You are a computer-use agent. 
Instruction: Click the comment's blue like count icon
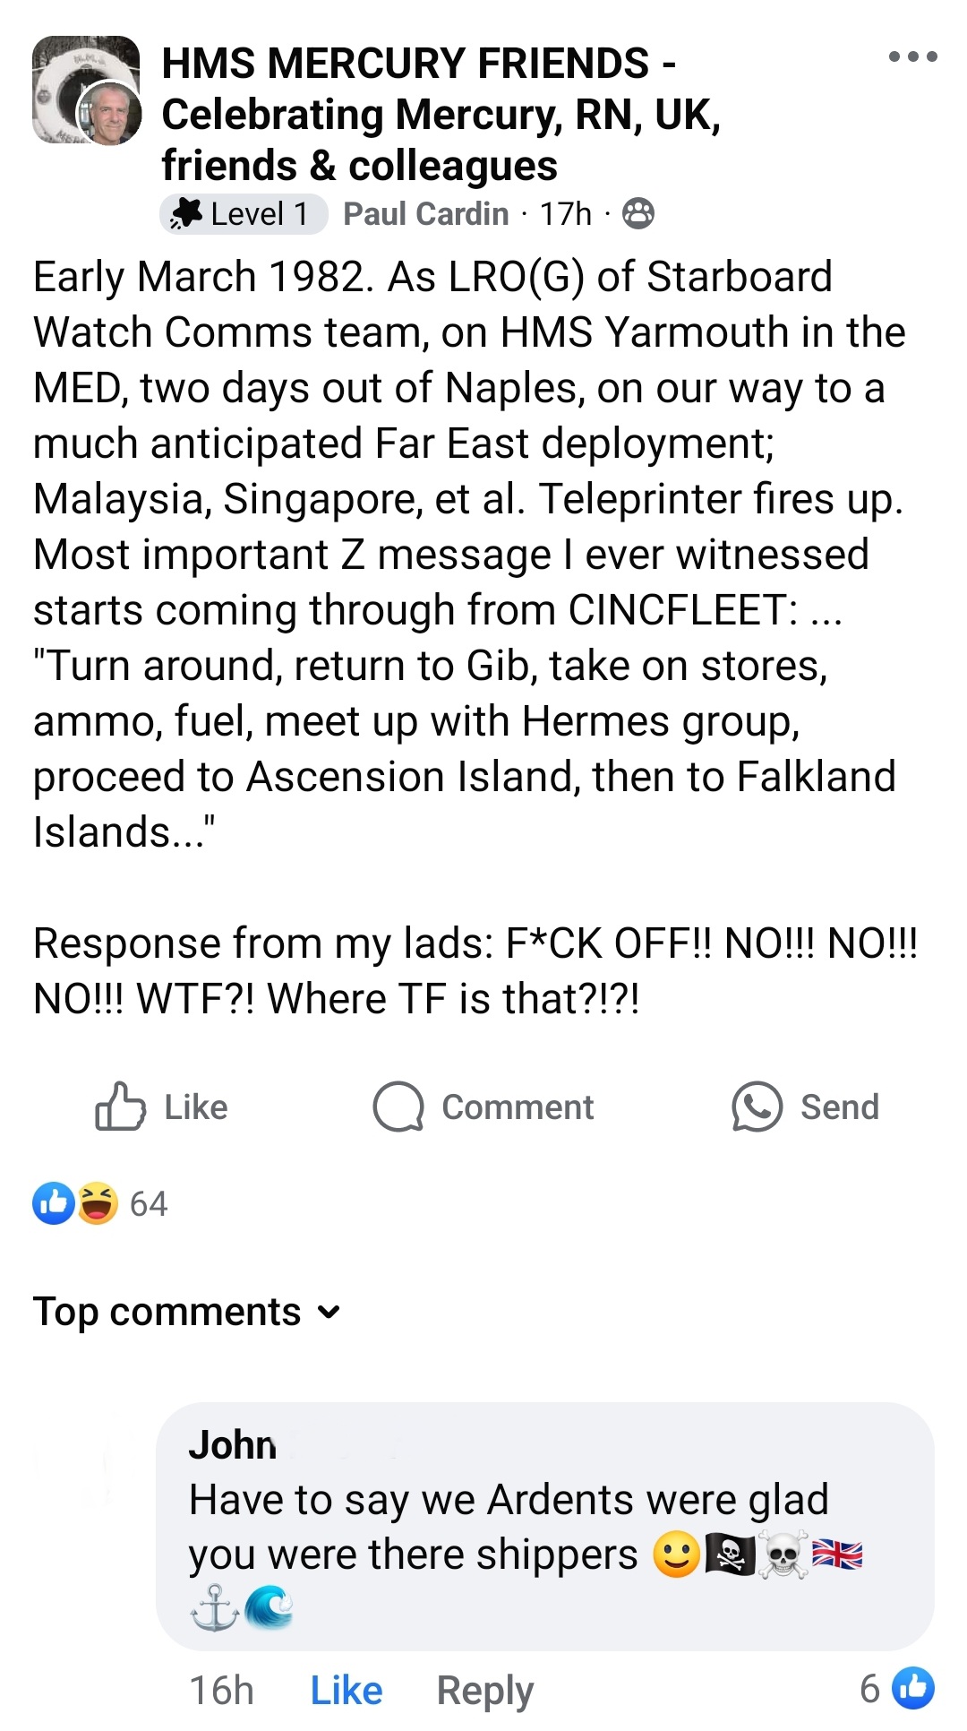click(x=913, y=1689)
